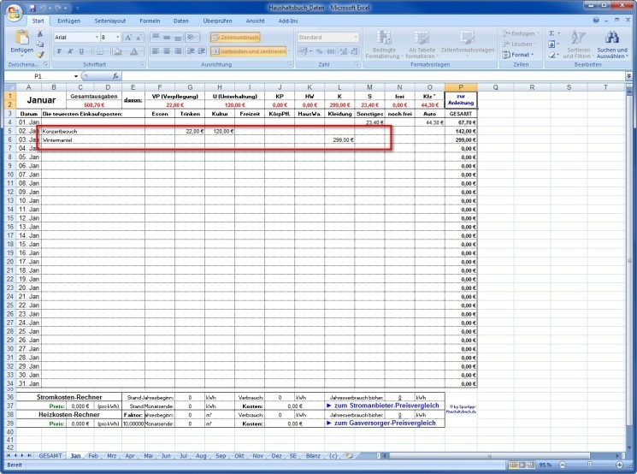The image size is (637, 474).
Task: Cut selection with the scissors icon
Action: tap(40, 33)
